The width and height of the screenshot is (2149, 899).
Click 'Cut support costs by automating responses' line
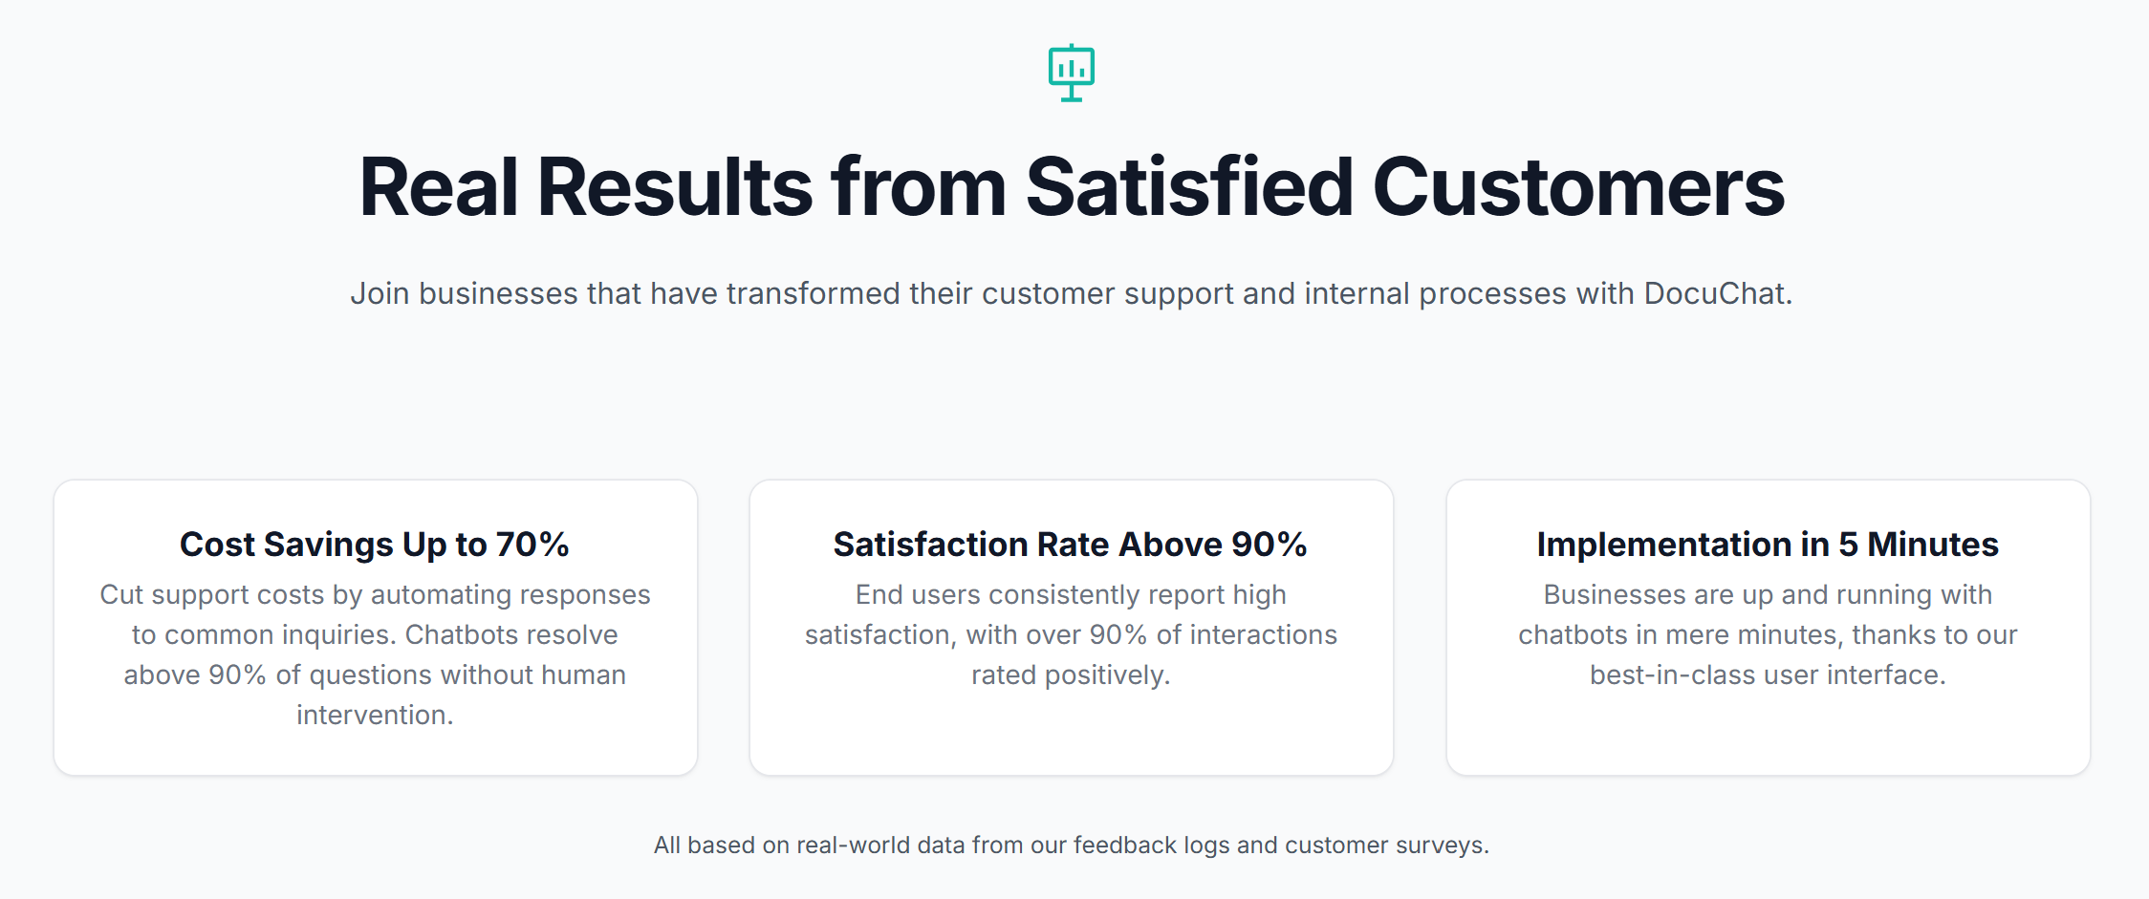tap(375, 595)
